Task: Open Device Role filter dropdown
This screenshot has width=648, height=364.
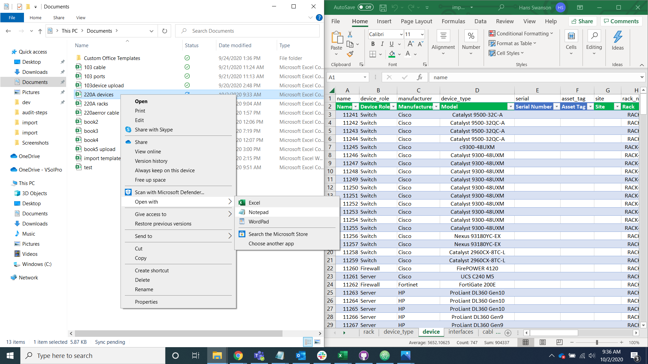Action: [x=393, y=107]
